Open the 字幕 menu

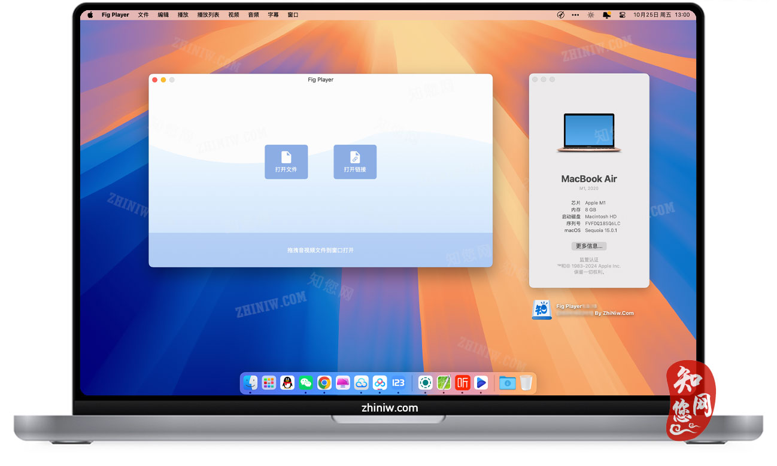[273, 15]
